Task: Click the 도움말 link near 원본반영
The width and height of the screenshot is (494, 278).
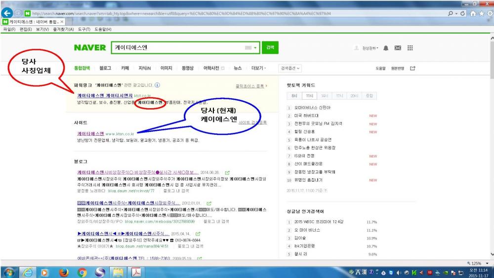Action: 380,68
